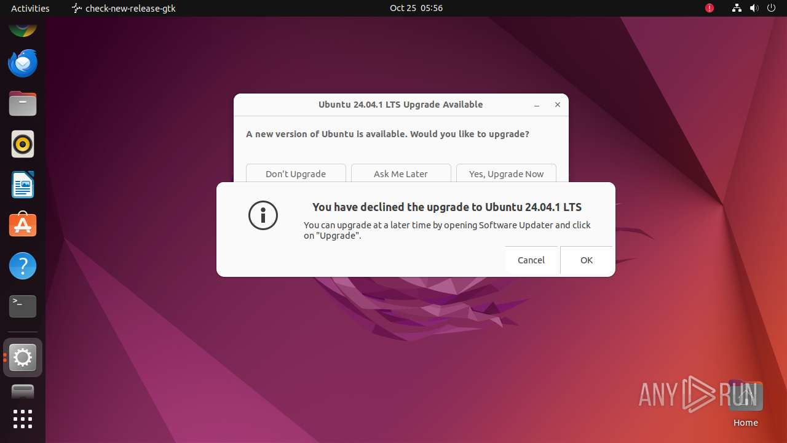Screen dimensions: 787x443
Task: Click Cancel in the declined upgrade dialog
Action: 531,260
